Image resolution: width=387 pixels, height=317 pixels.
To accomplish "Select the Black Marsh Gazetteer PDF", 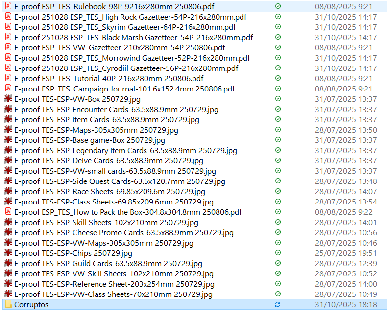I will tap(133, 37).
